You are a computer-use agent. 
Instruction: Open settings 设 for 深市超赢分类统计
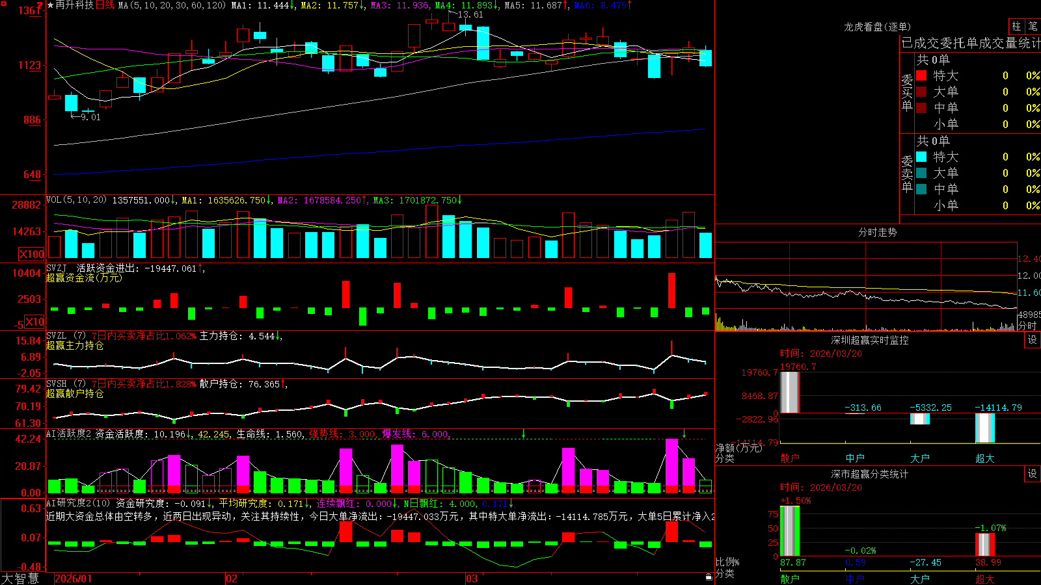pos(1033,474)
